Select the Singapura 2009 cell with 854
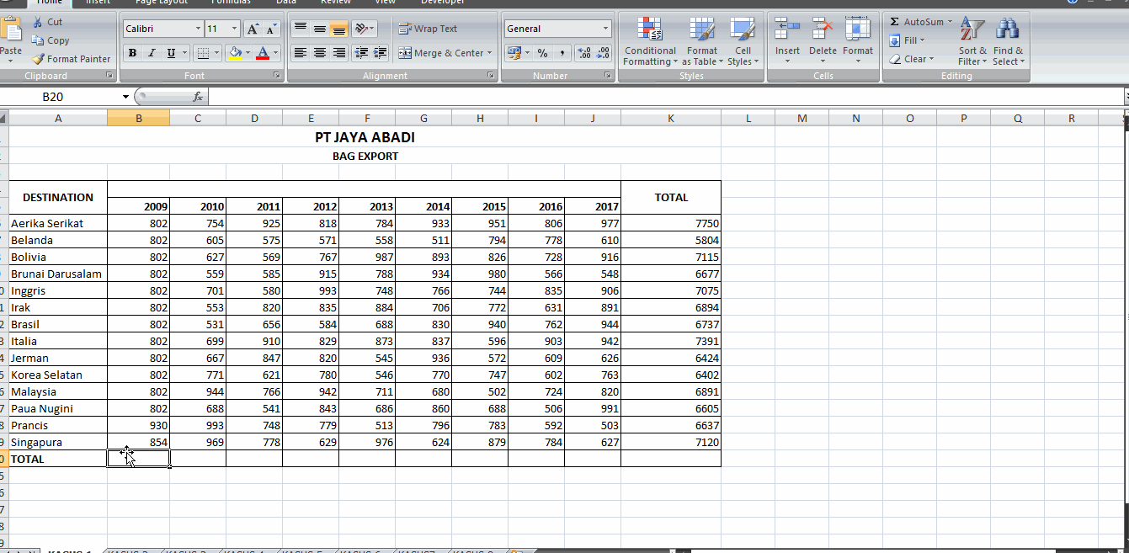Image resolution: width=1129 pixels, height=553 pixels. [139, 442]
